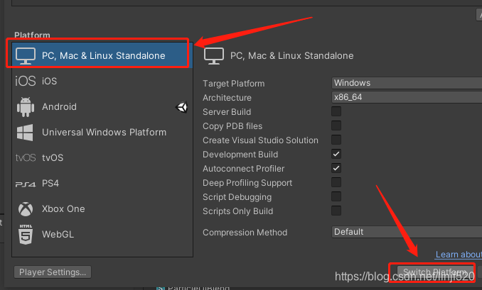Click the monitor icon in the settings header

214,56
